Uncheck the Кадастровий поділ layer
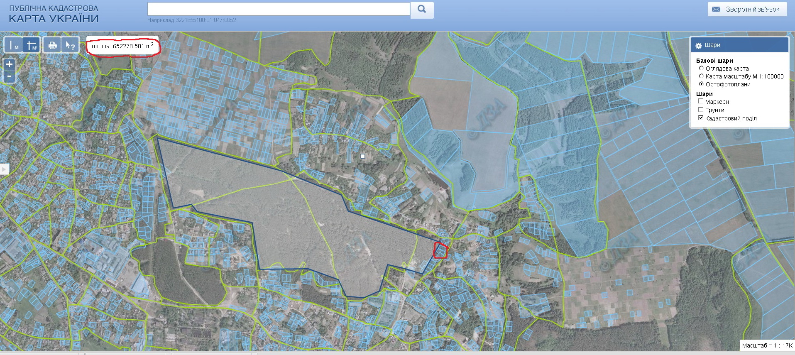Viewport: 795px width, 355px height. coord(701,118)
